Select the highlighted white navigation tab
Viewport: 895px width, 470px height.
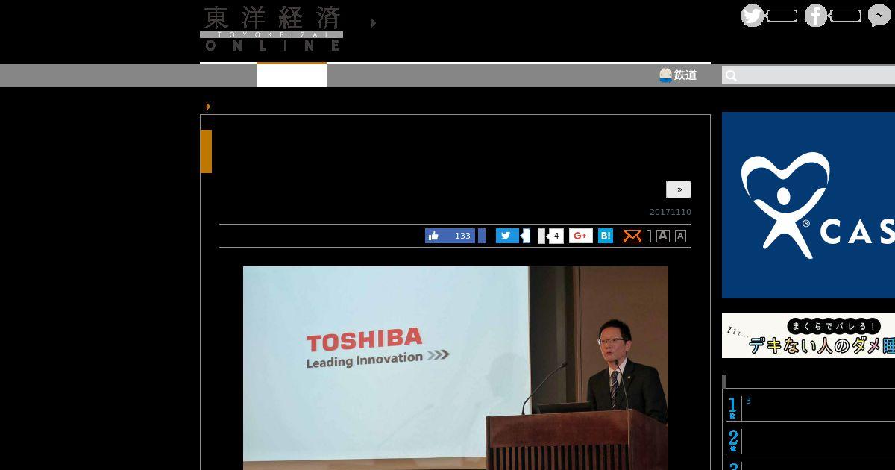coord(292,75)
